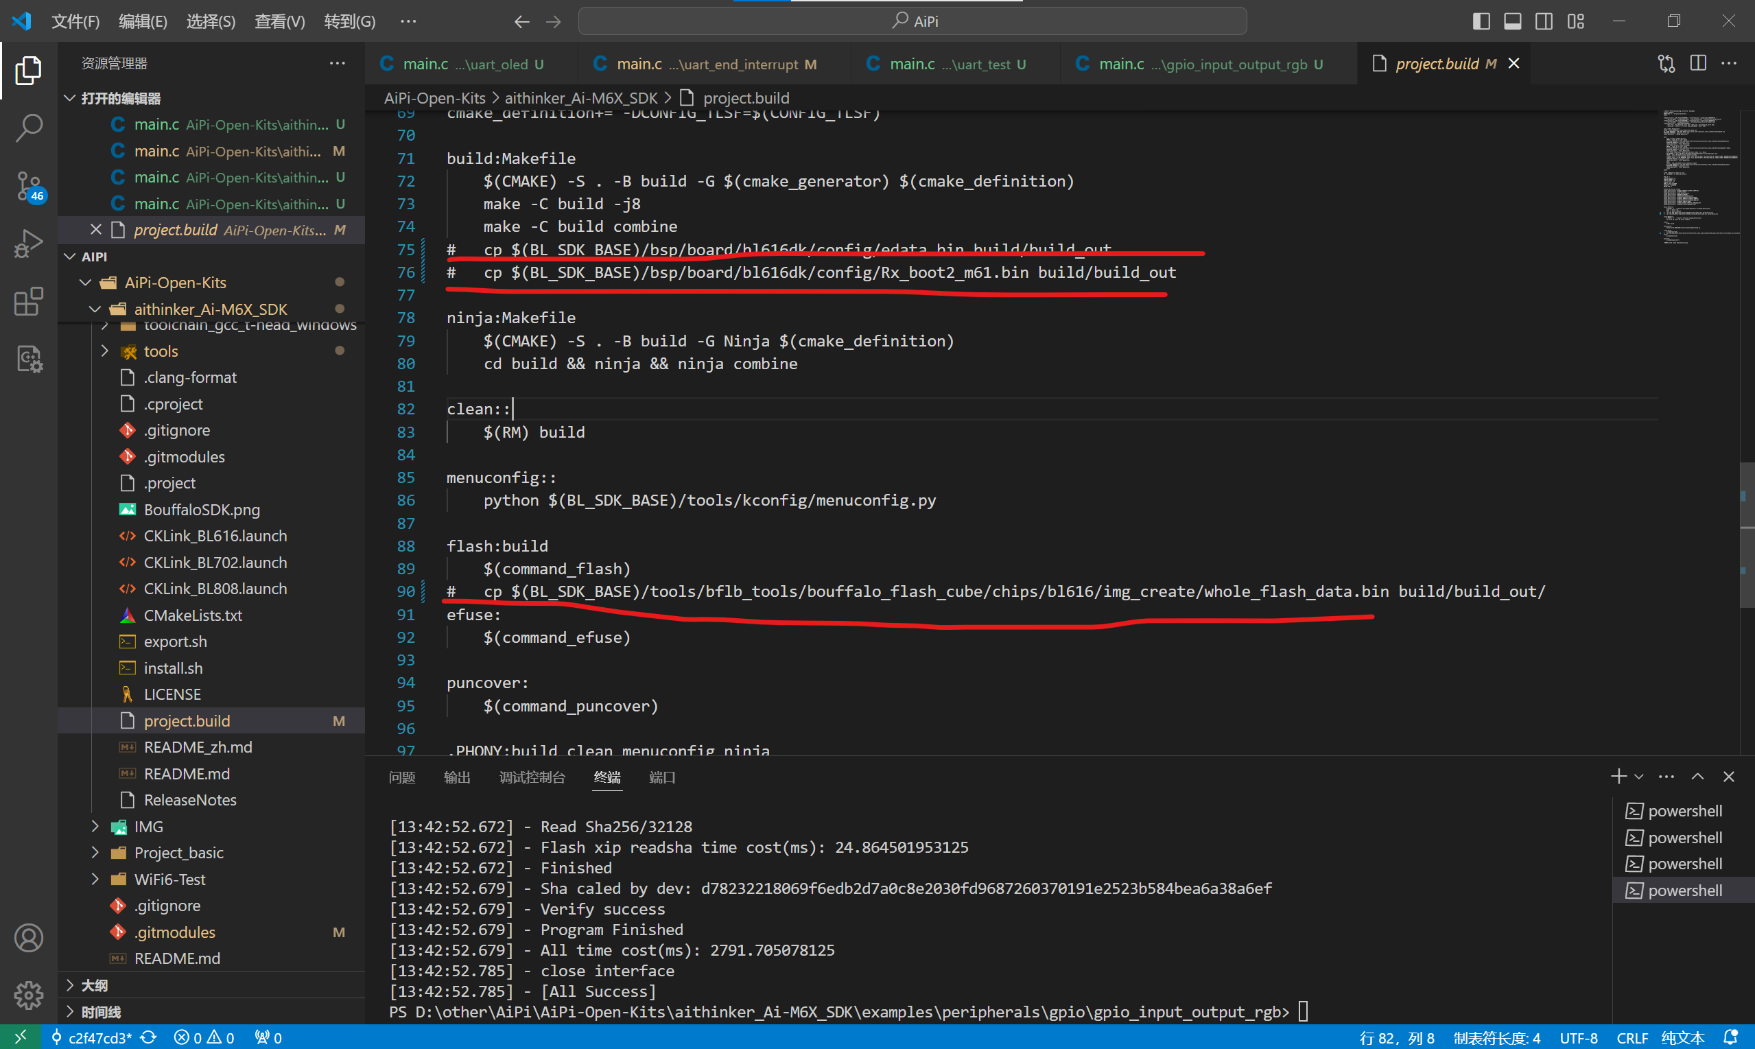Open the 查看(V) menu
The image size is (1755, 1049).
pyautogui.click(x=280, y=22)
